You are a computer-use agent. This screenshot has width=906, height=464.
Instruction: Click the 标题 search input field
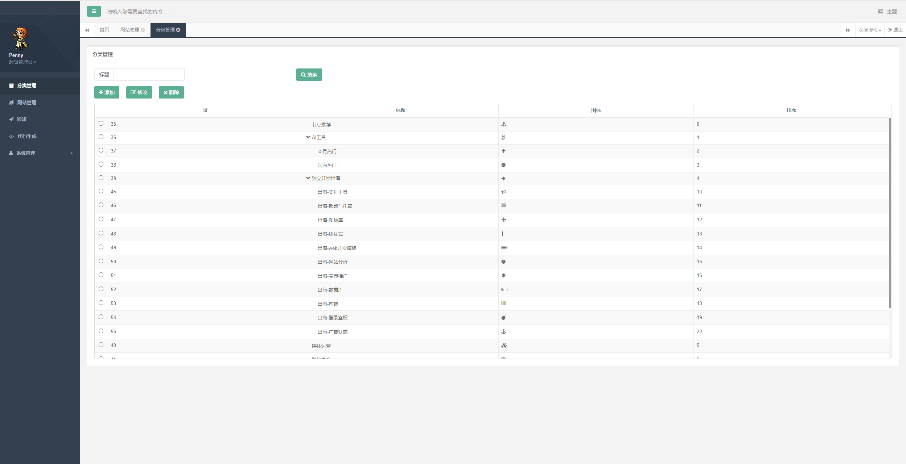(x=149, y=75)
